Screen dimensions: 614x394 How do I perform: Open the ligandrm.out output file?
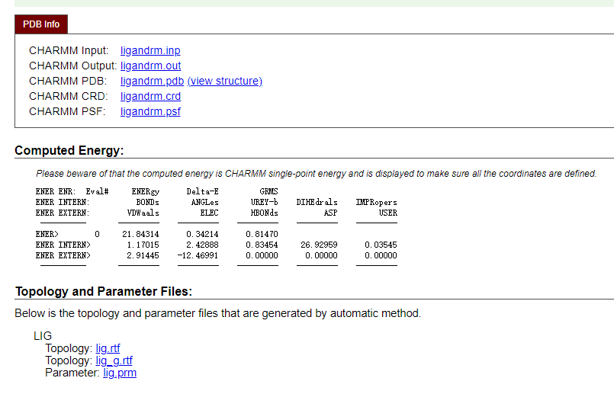click(150, 66)
